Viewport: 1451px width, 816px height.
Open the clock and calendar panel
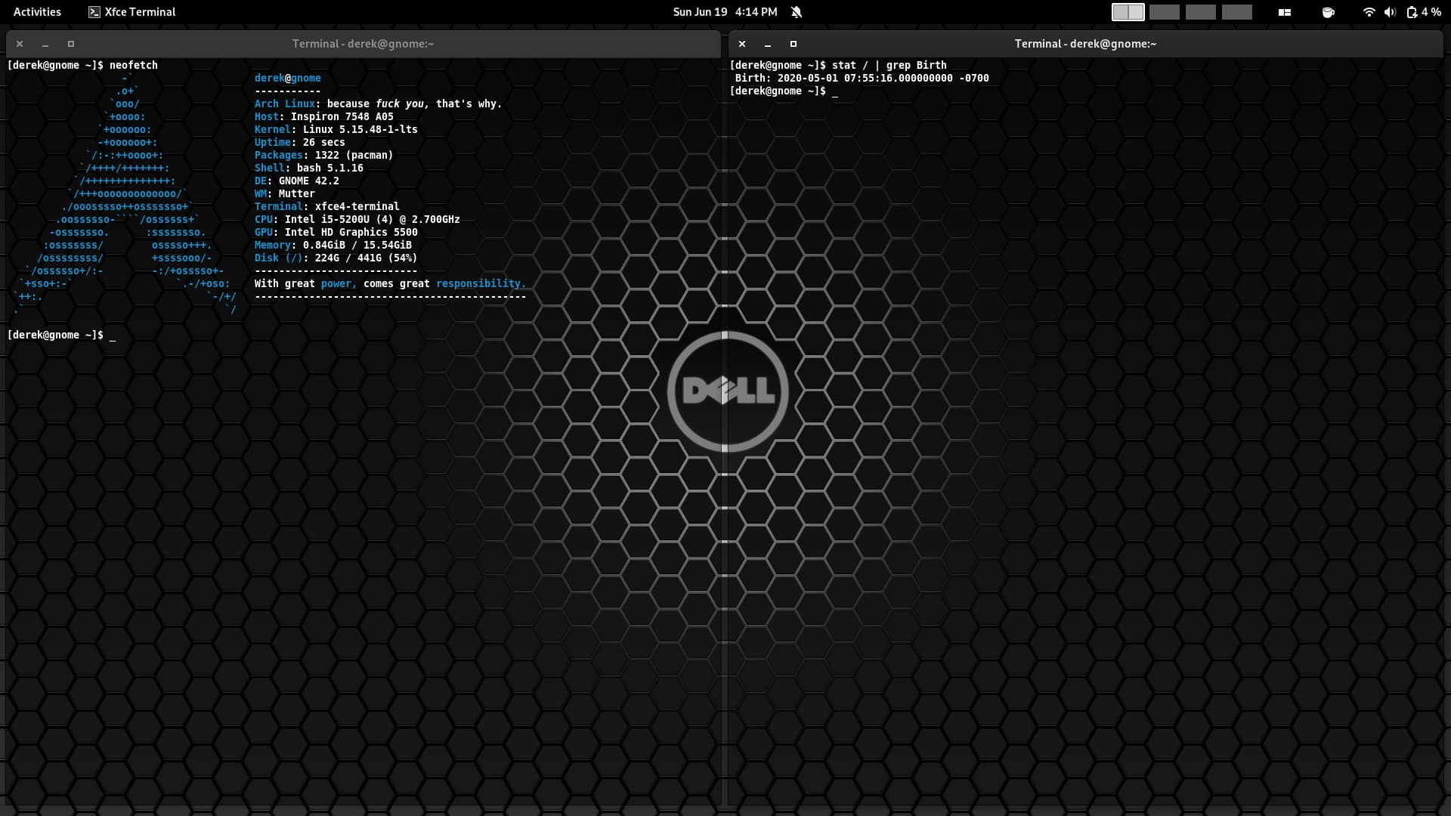coord(725,12)
